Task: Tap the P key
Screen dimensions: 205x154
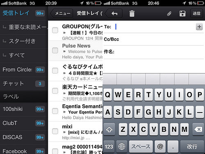Action: point(200,94)
